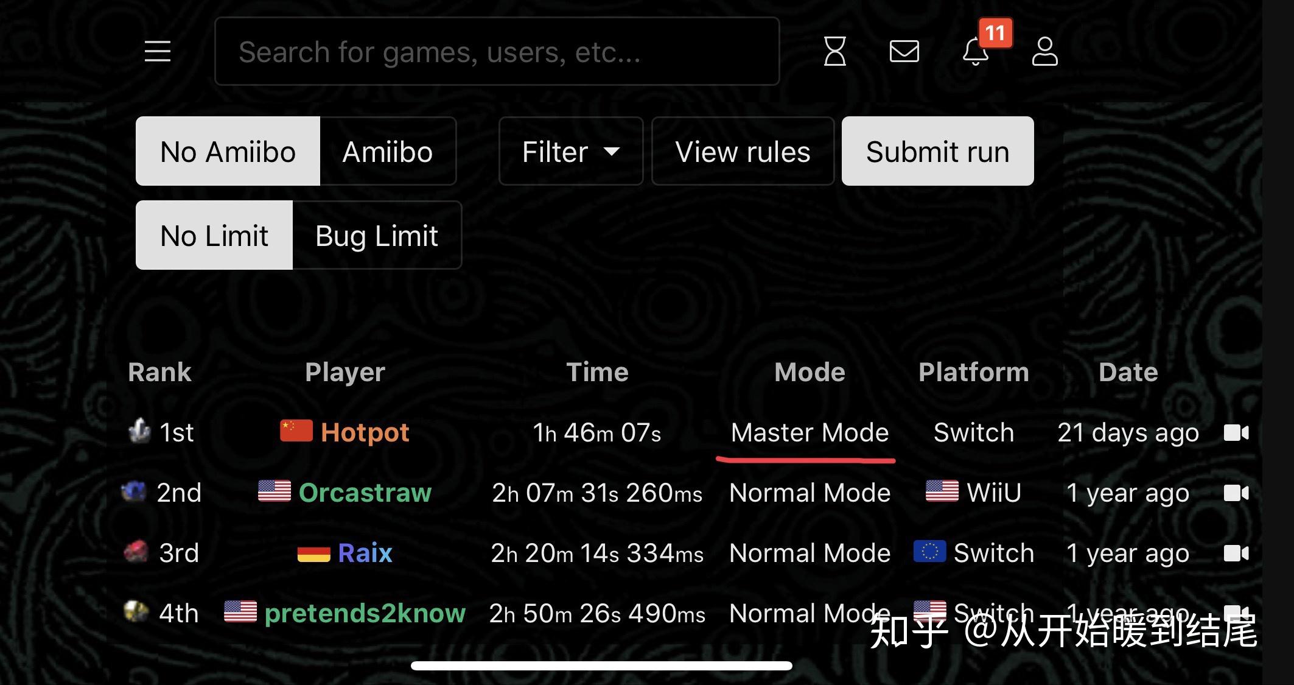
Task: Expand the Filter dropdown menu
Action: 569,152
